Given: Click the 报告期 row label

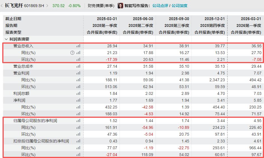Looking at the screenshot, I should (11, 25).
